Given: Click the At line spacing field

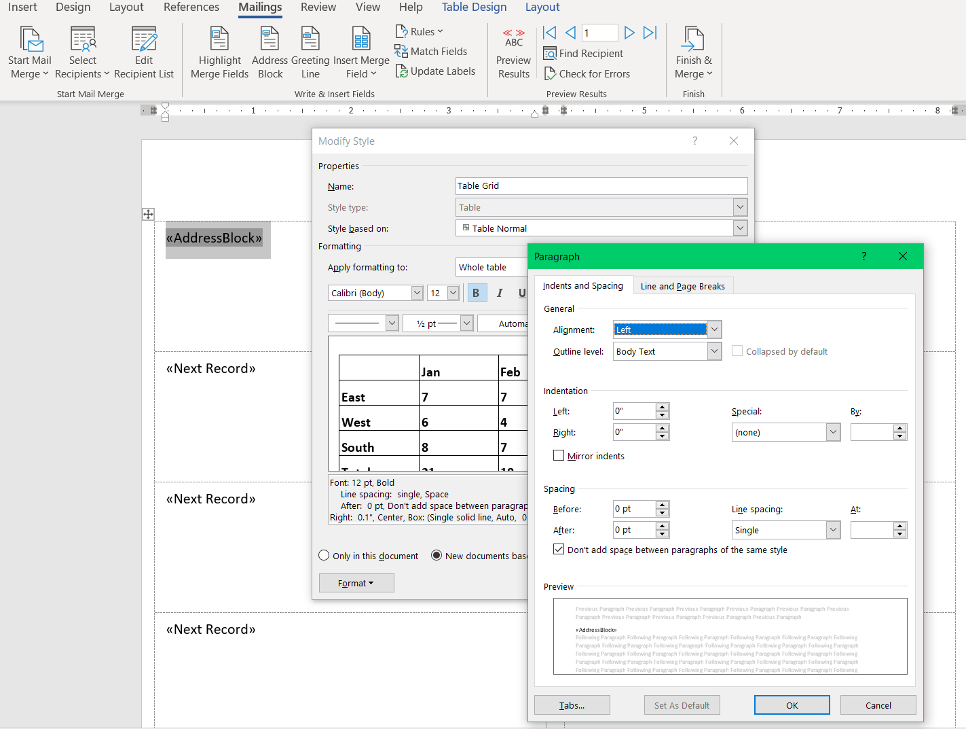Looking at the screenshot, I should pyautogui.click(x=872, y=530).
